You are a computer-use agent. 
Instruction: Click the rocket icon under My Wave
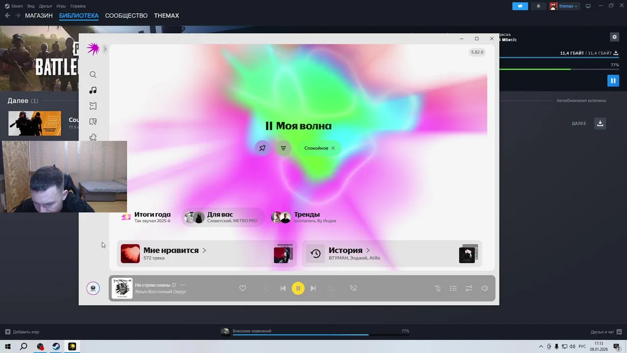(263, 148)
